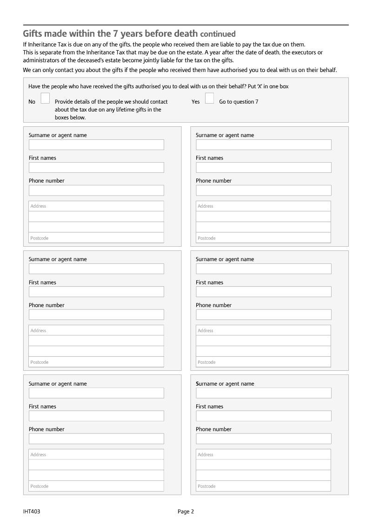Tick the 'Yes' authorisation checkbox
This screenshot has height=525, width=372.
209,98
